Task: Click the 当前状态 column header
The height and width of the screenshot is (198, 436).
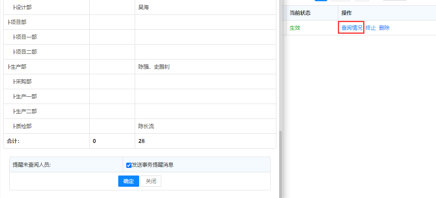Action: click(300, 13)
